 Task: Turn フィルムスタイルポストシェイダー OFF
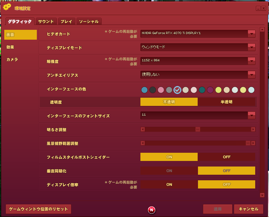(227, 157)
